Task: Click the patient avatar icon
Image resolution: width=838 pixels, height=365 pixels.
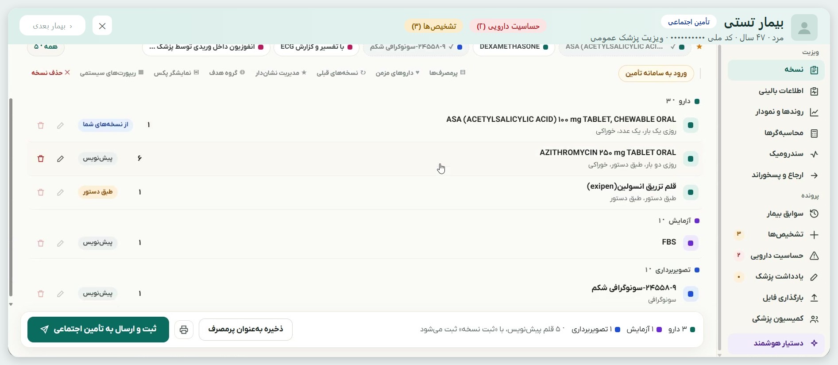Action: pyautogui.click(x=804, y=28)
